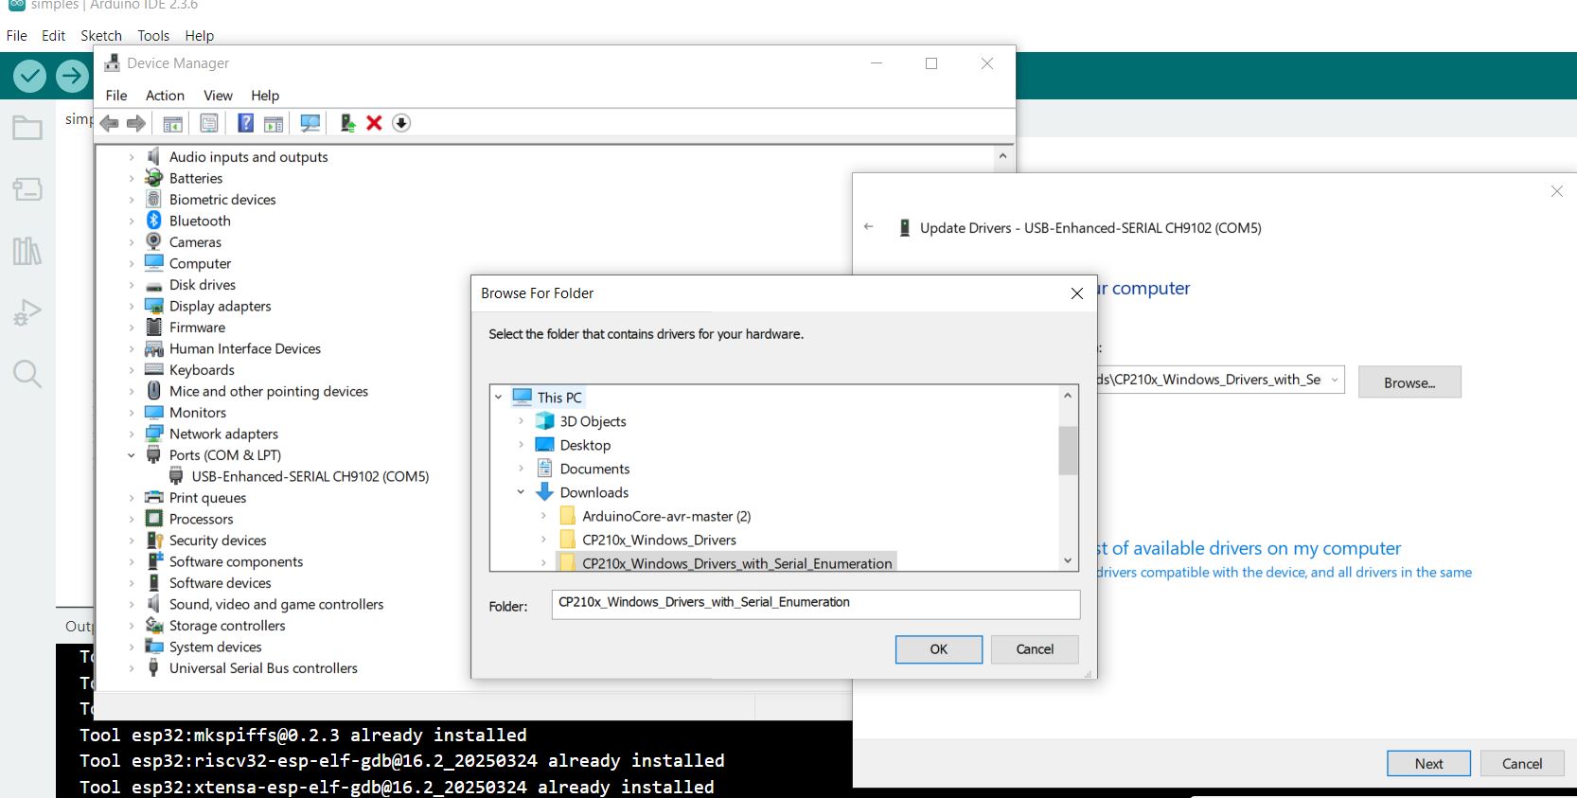This screenshot has width=1577, height=798.
Task: Collapse the Downloads folder node
Action: point(521,492)
